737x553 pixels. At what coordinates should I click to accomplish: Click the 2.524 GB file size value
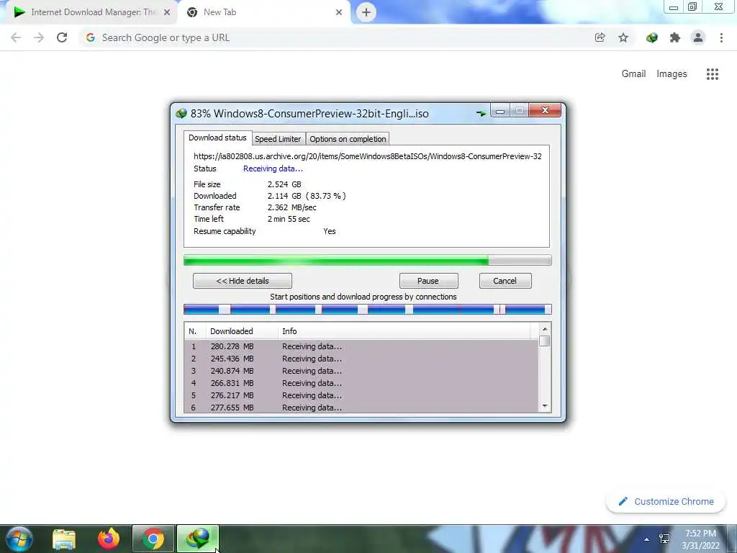tap(284, 184)
